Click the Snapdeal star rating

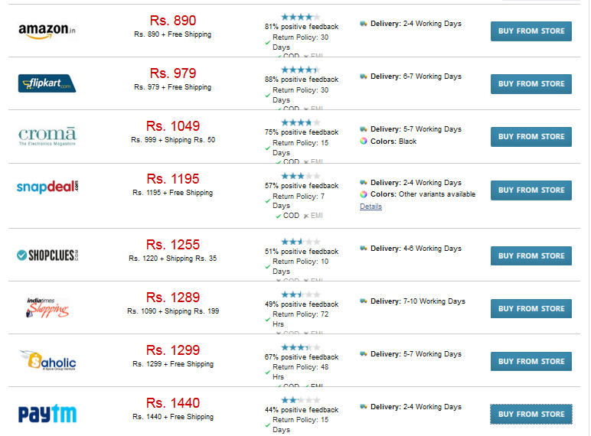[x=301, y=176]
